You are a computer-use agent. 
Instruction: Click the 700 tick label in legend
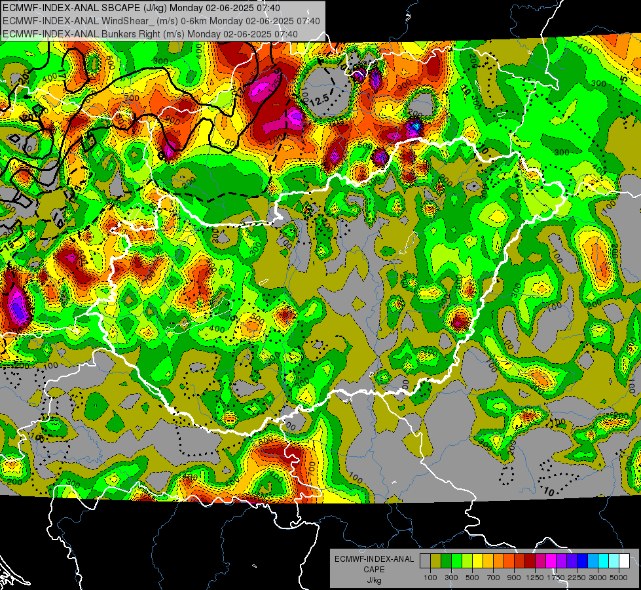coord(494,578)
